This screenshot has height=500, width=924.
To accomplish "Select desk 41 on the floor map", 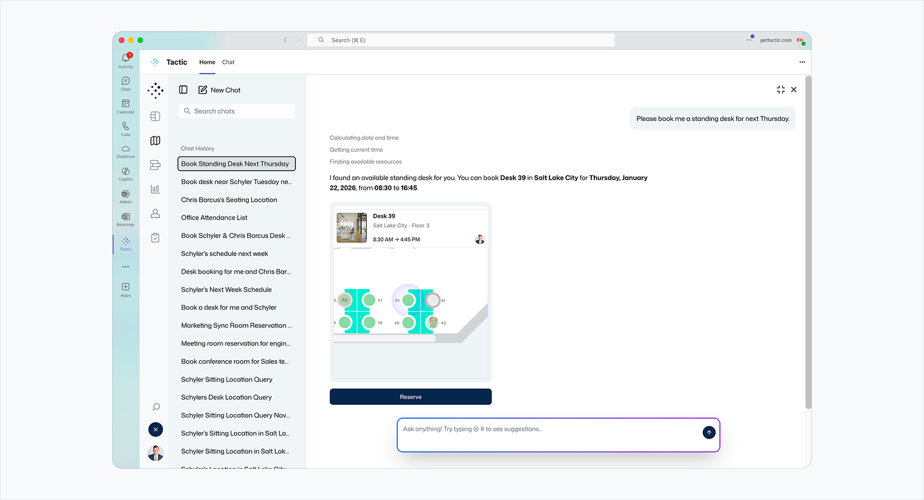I will [x=433, y=300].
